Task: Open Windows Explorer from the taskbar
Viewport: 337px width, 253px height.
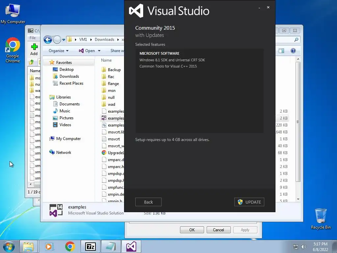Action: tap(28, 246)
